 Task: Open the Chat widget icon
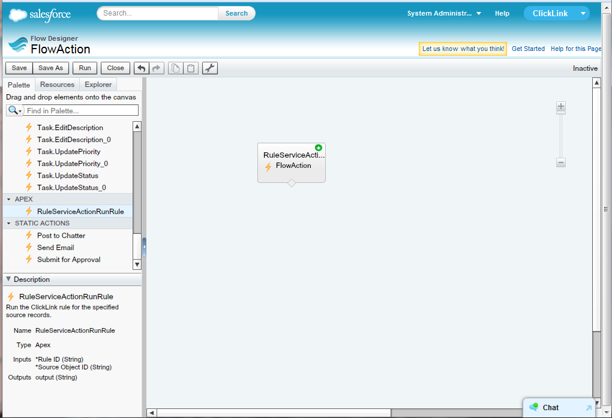click(x=533, y=408)
